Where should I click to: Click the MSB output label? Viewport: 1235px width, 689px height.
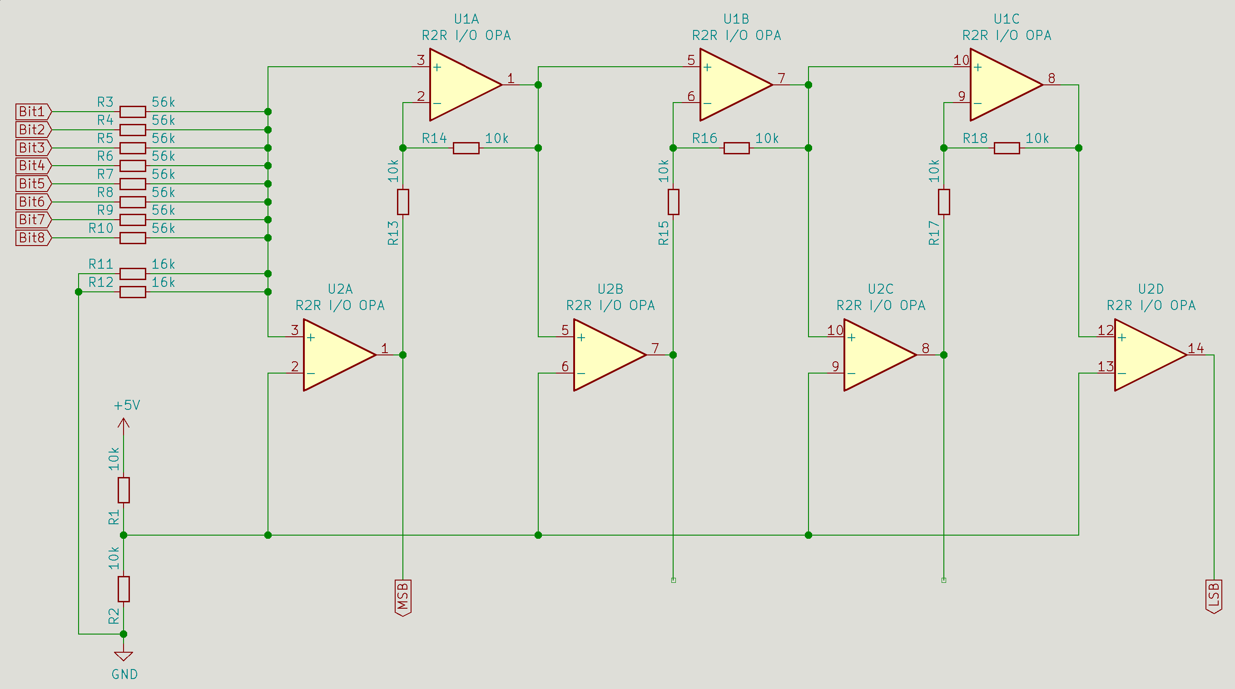[x=403, y=597]
